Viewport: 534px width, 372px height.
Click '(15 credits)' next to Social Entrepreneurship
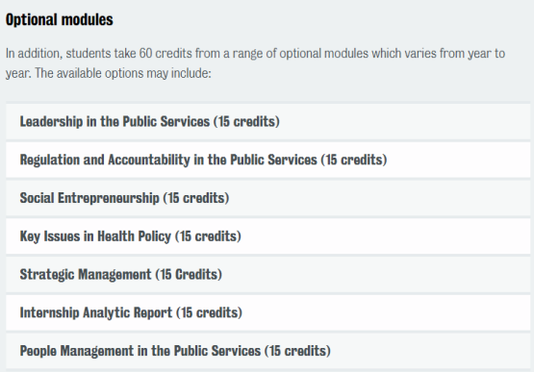point(196,198)
